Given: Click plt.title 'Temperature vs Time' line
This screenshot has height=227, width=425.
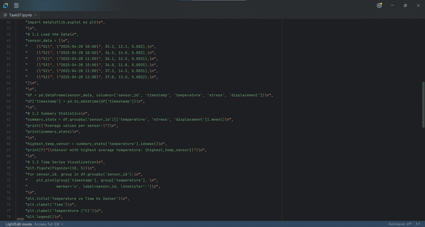Looking at the screenshot, I should [x=77, y=199].
